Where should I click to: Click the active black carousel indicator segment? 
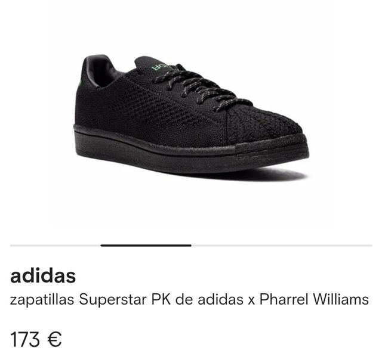tap(146, 246)
